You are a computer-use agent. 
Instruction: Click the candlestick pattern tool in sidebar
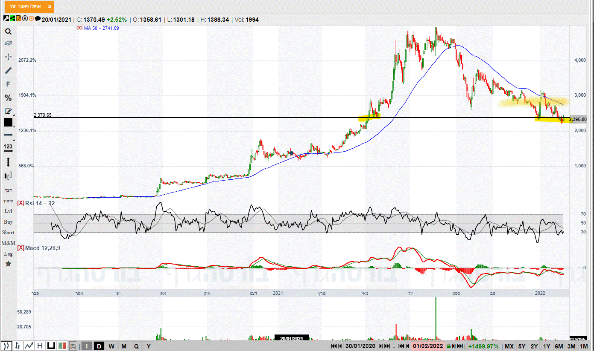[x=8, y=175]
